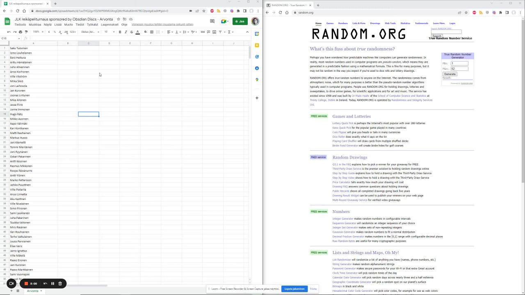
Task: Insert a chart from Sheets toolbar
Action: [x=214, y=32]
